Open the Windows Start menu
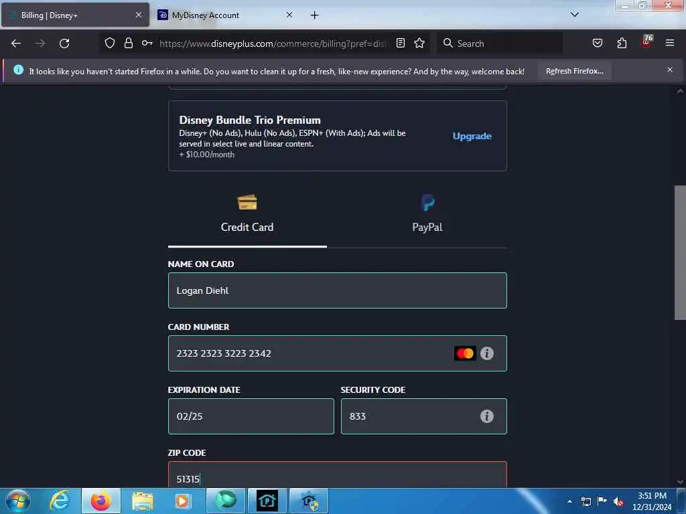Screen dimensions: 686x514 coord(18,501)
